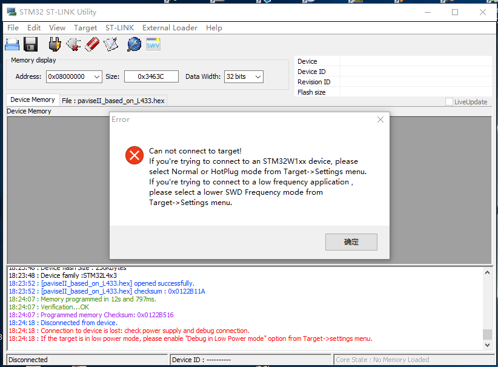Click the "opened successfully" log line
Image resolution: width=498 pixels, height=367 pixels.
click(x=102, y=283)
